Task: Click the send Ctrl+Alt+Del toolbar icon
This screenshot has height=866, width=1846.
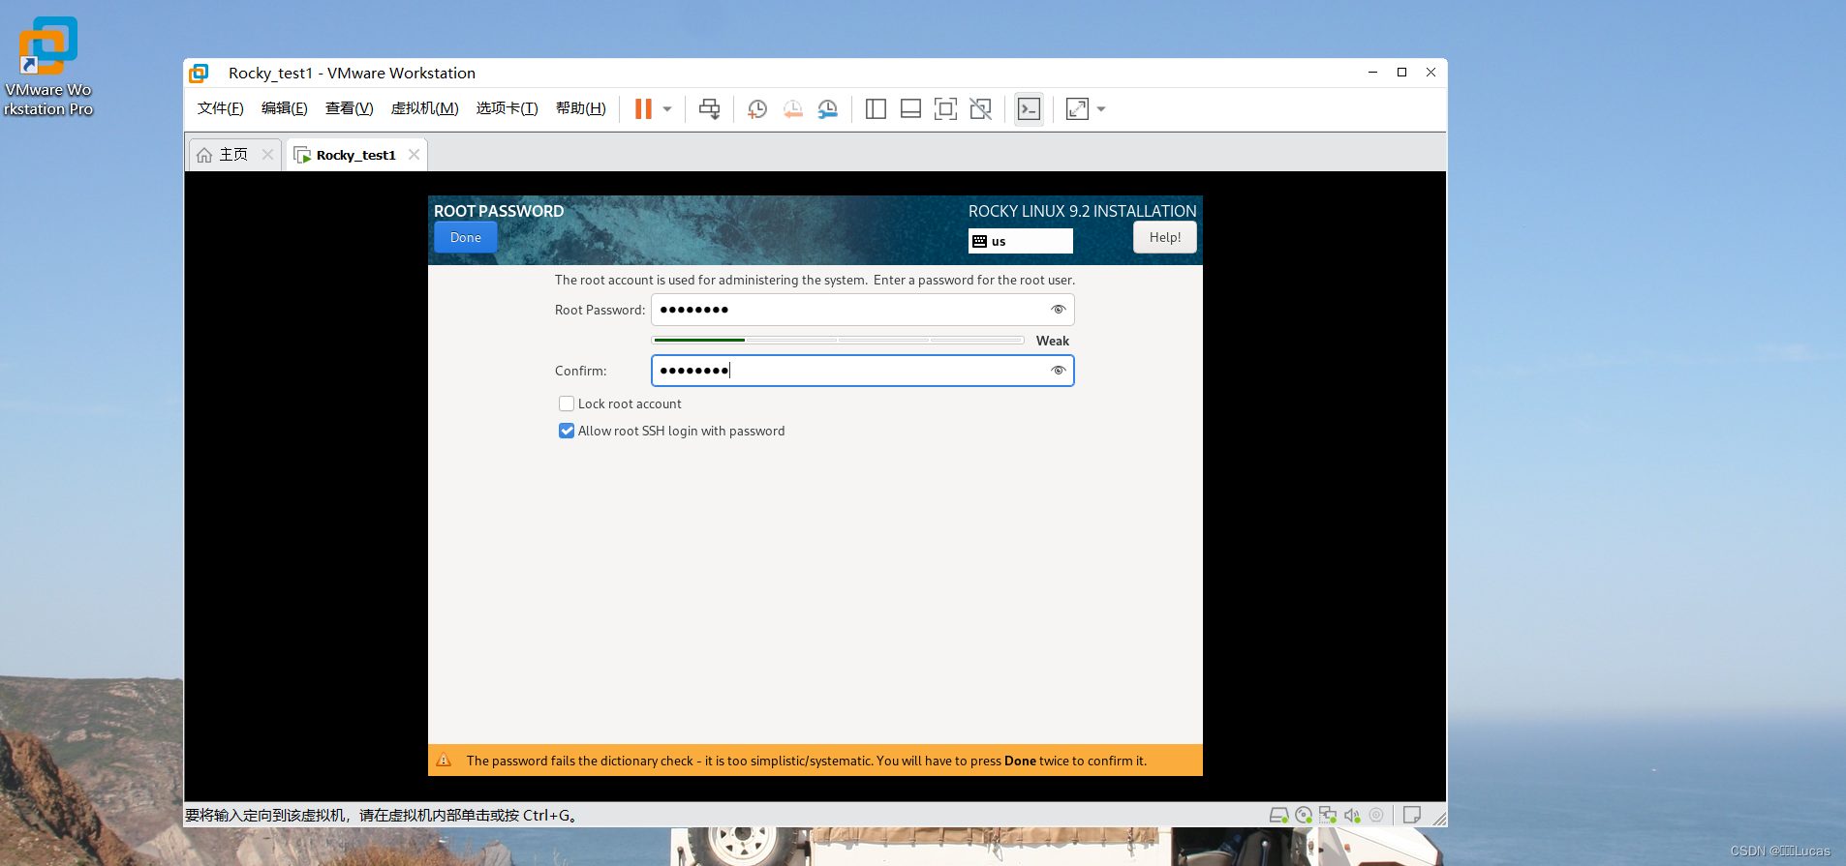Action: coord(710,109)
